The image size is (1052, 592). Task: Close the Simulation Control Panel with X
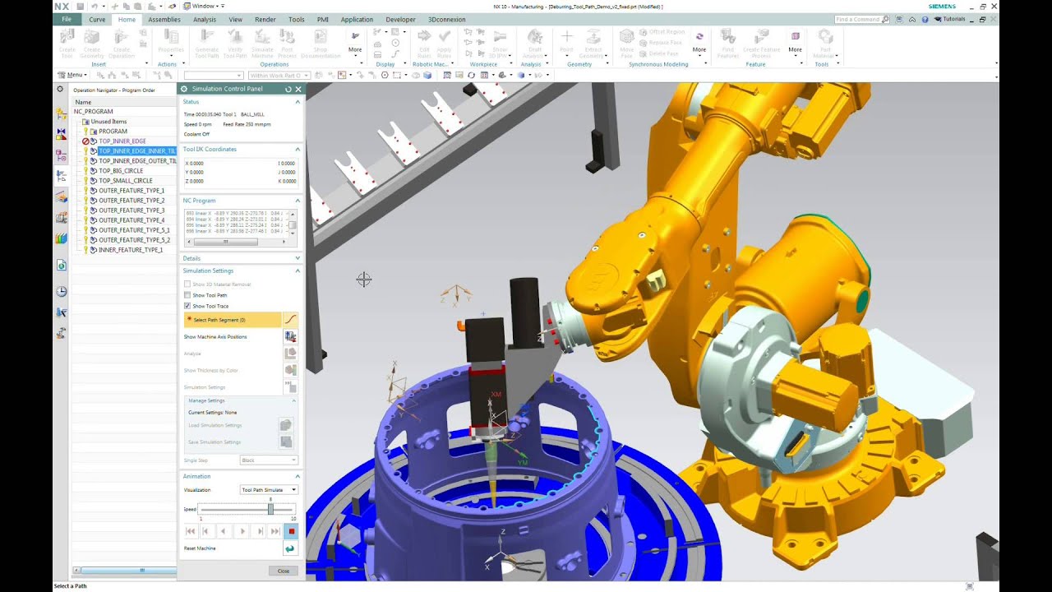298,89
